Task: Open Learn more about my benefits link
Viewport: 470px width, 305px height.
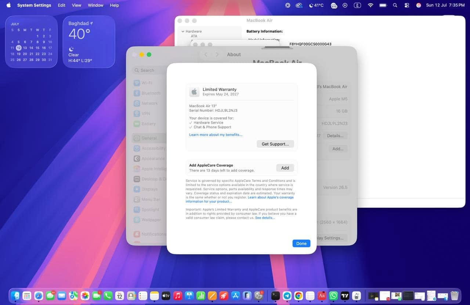Action: pyautogui.click(x=216, y=135)
